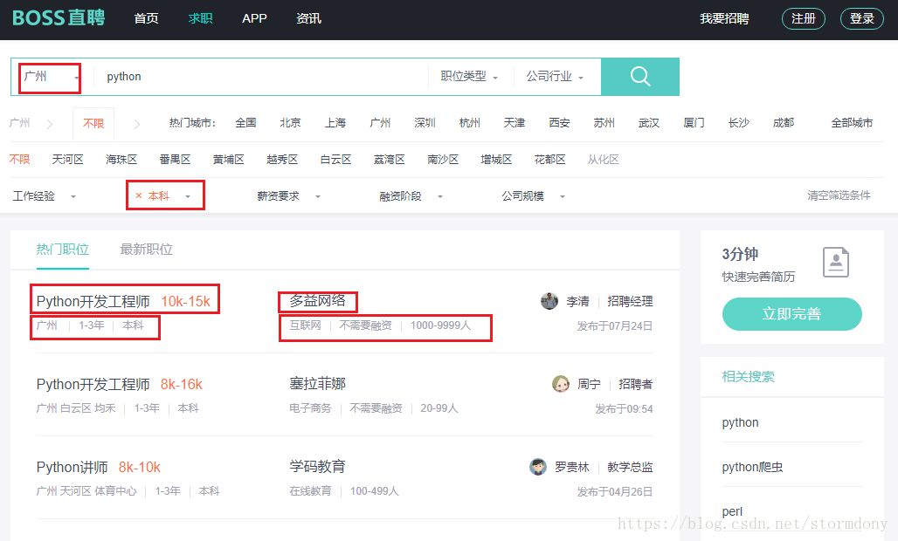Filter by district 增城区
The height and width of the screenshot is (541, 898).
[496, 160]
